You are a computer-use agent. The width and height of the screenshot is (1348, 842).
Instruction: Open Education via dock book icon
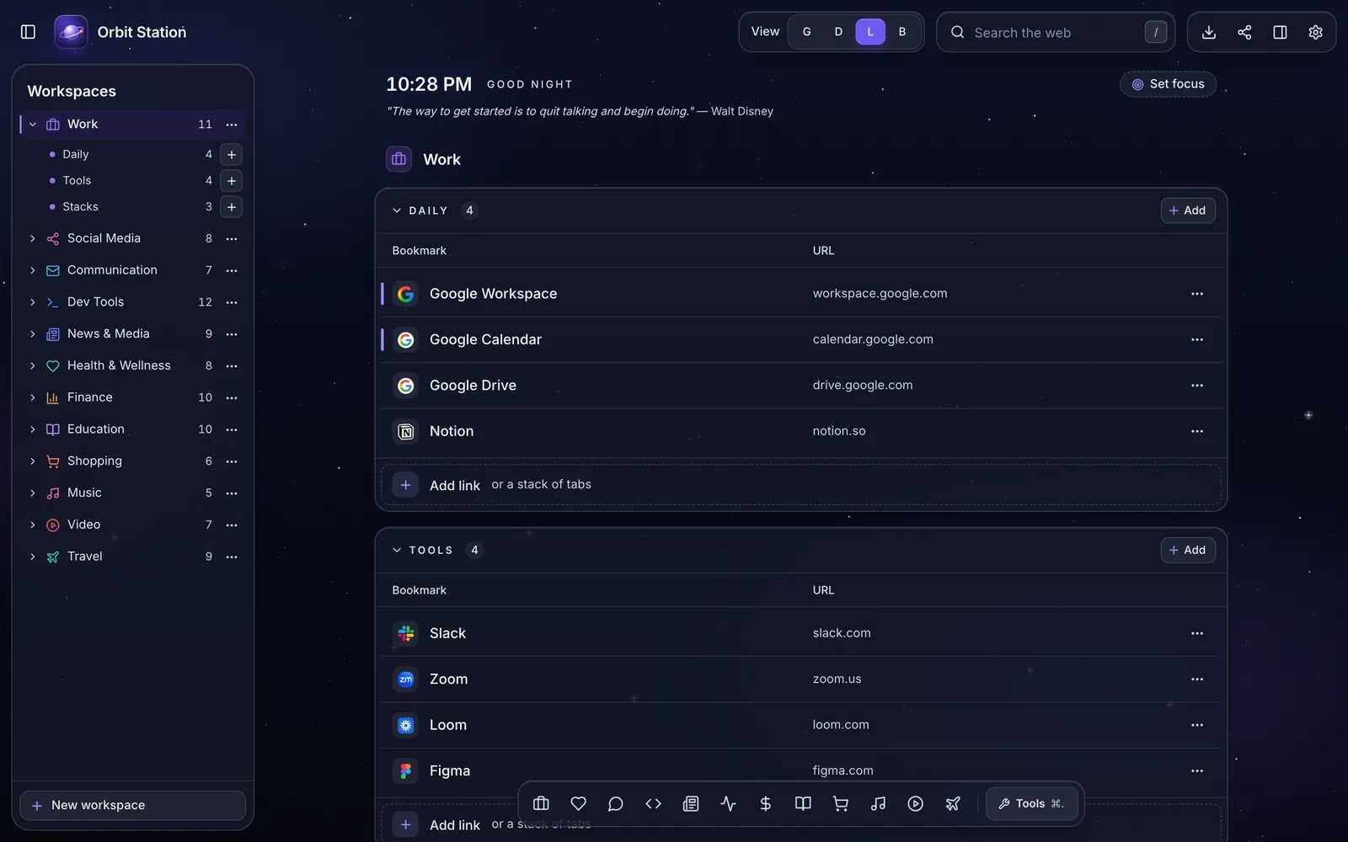click(x=803, y=803)
